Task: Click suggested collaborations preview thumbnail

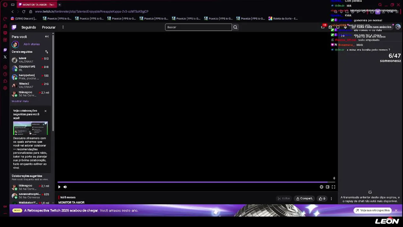Action: [31, 128]
